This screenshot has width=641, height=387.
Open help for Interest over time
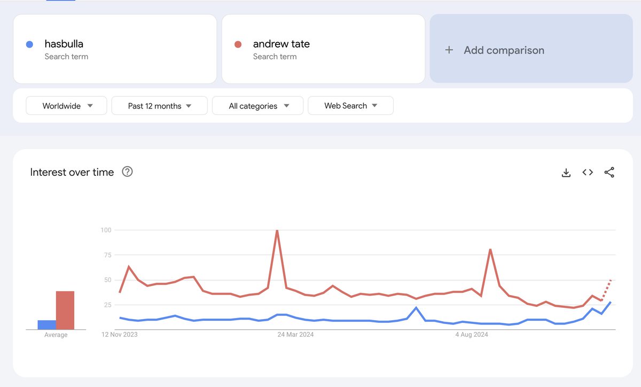click(127, 172)
